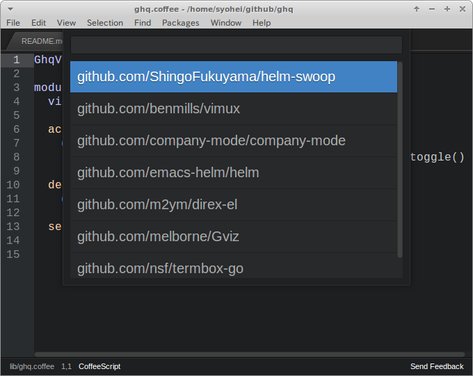Click the repository list vertical scrollbar
473x376 pixels.
point(400,160)
